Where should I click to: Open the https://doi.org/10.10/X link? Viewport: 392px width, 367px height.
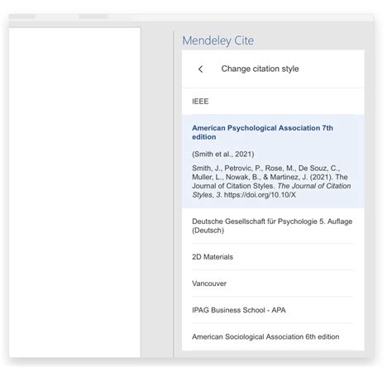point(260,195)
